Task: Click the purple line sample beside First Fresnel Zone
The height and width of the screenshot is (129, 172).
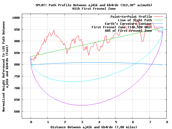Action: (x=158, y=27)
